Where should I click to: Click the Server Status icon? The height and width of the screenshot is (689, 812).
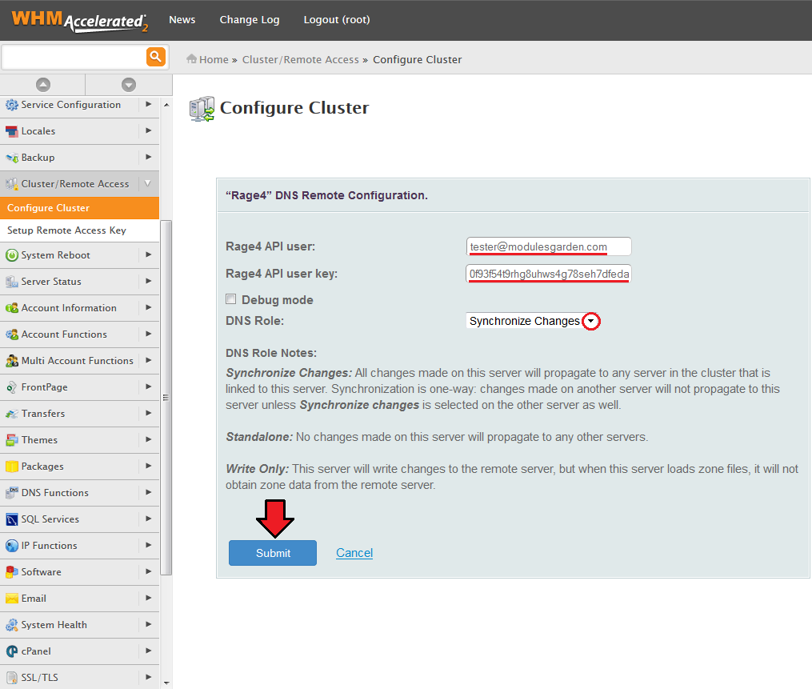pyautogui.click(x=11, y=282)
